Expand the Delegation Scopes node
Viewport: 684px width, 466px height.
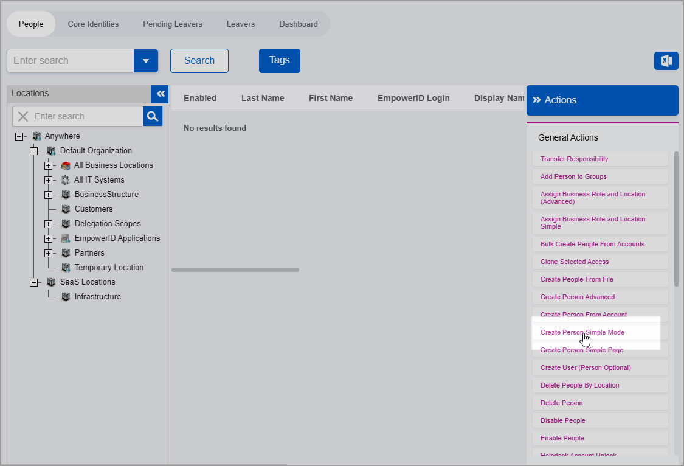click(49, 224)
